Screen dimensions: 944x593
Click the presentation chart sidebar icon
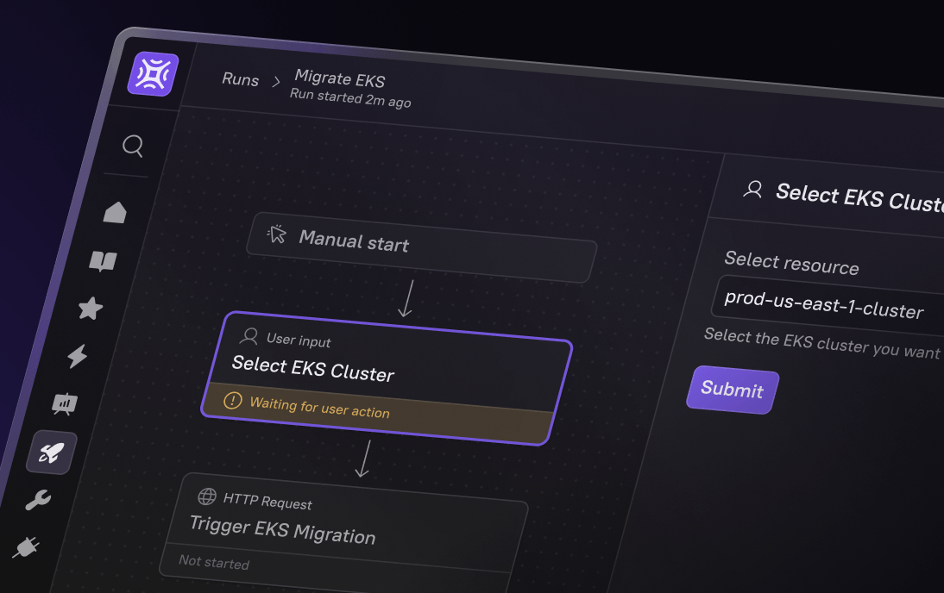(65, 403)
